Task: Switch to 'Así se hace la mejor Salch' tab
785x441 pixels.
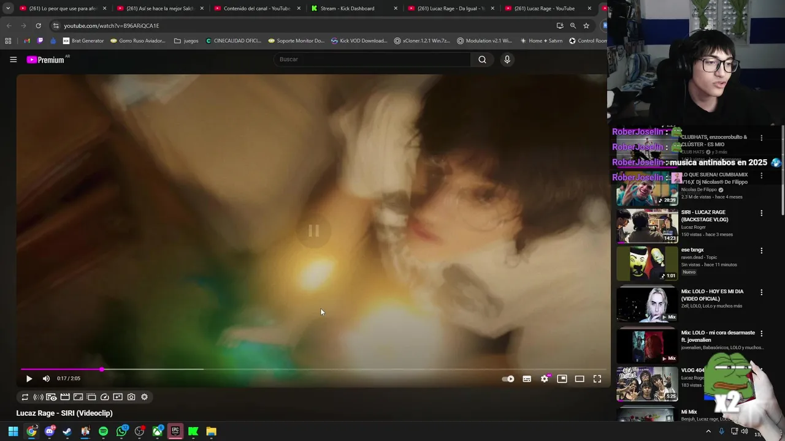Action: pos(159,9)
